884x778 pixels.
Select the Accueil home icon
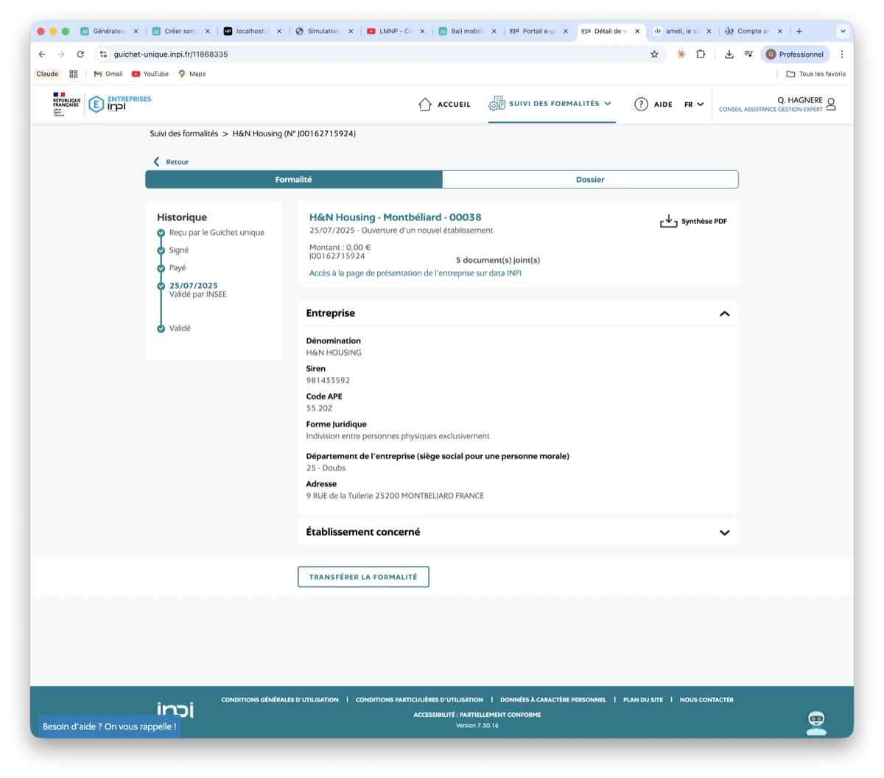tap(424, 104)
